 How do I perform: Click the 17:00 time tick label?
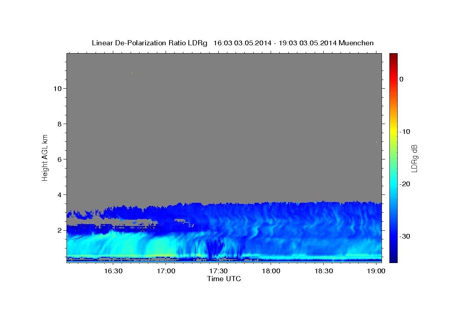pyautogui.click(x=166, y=271)
